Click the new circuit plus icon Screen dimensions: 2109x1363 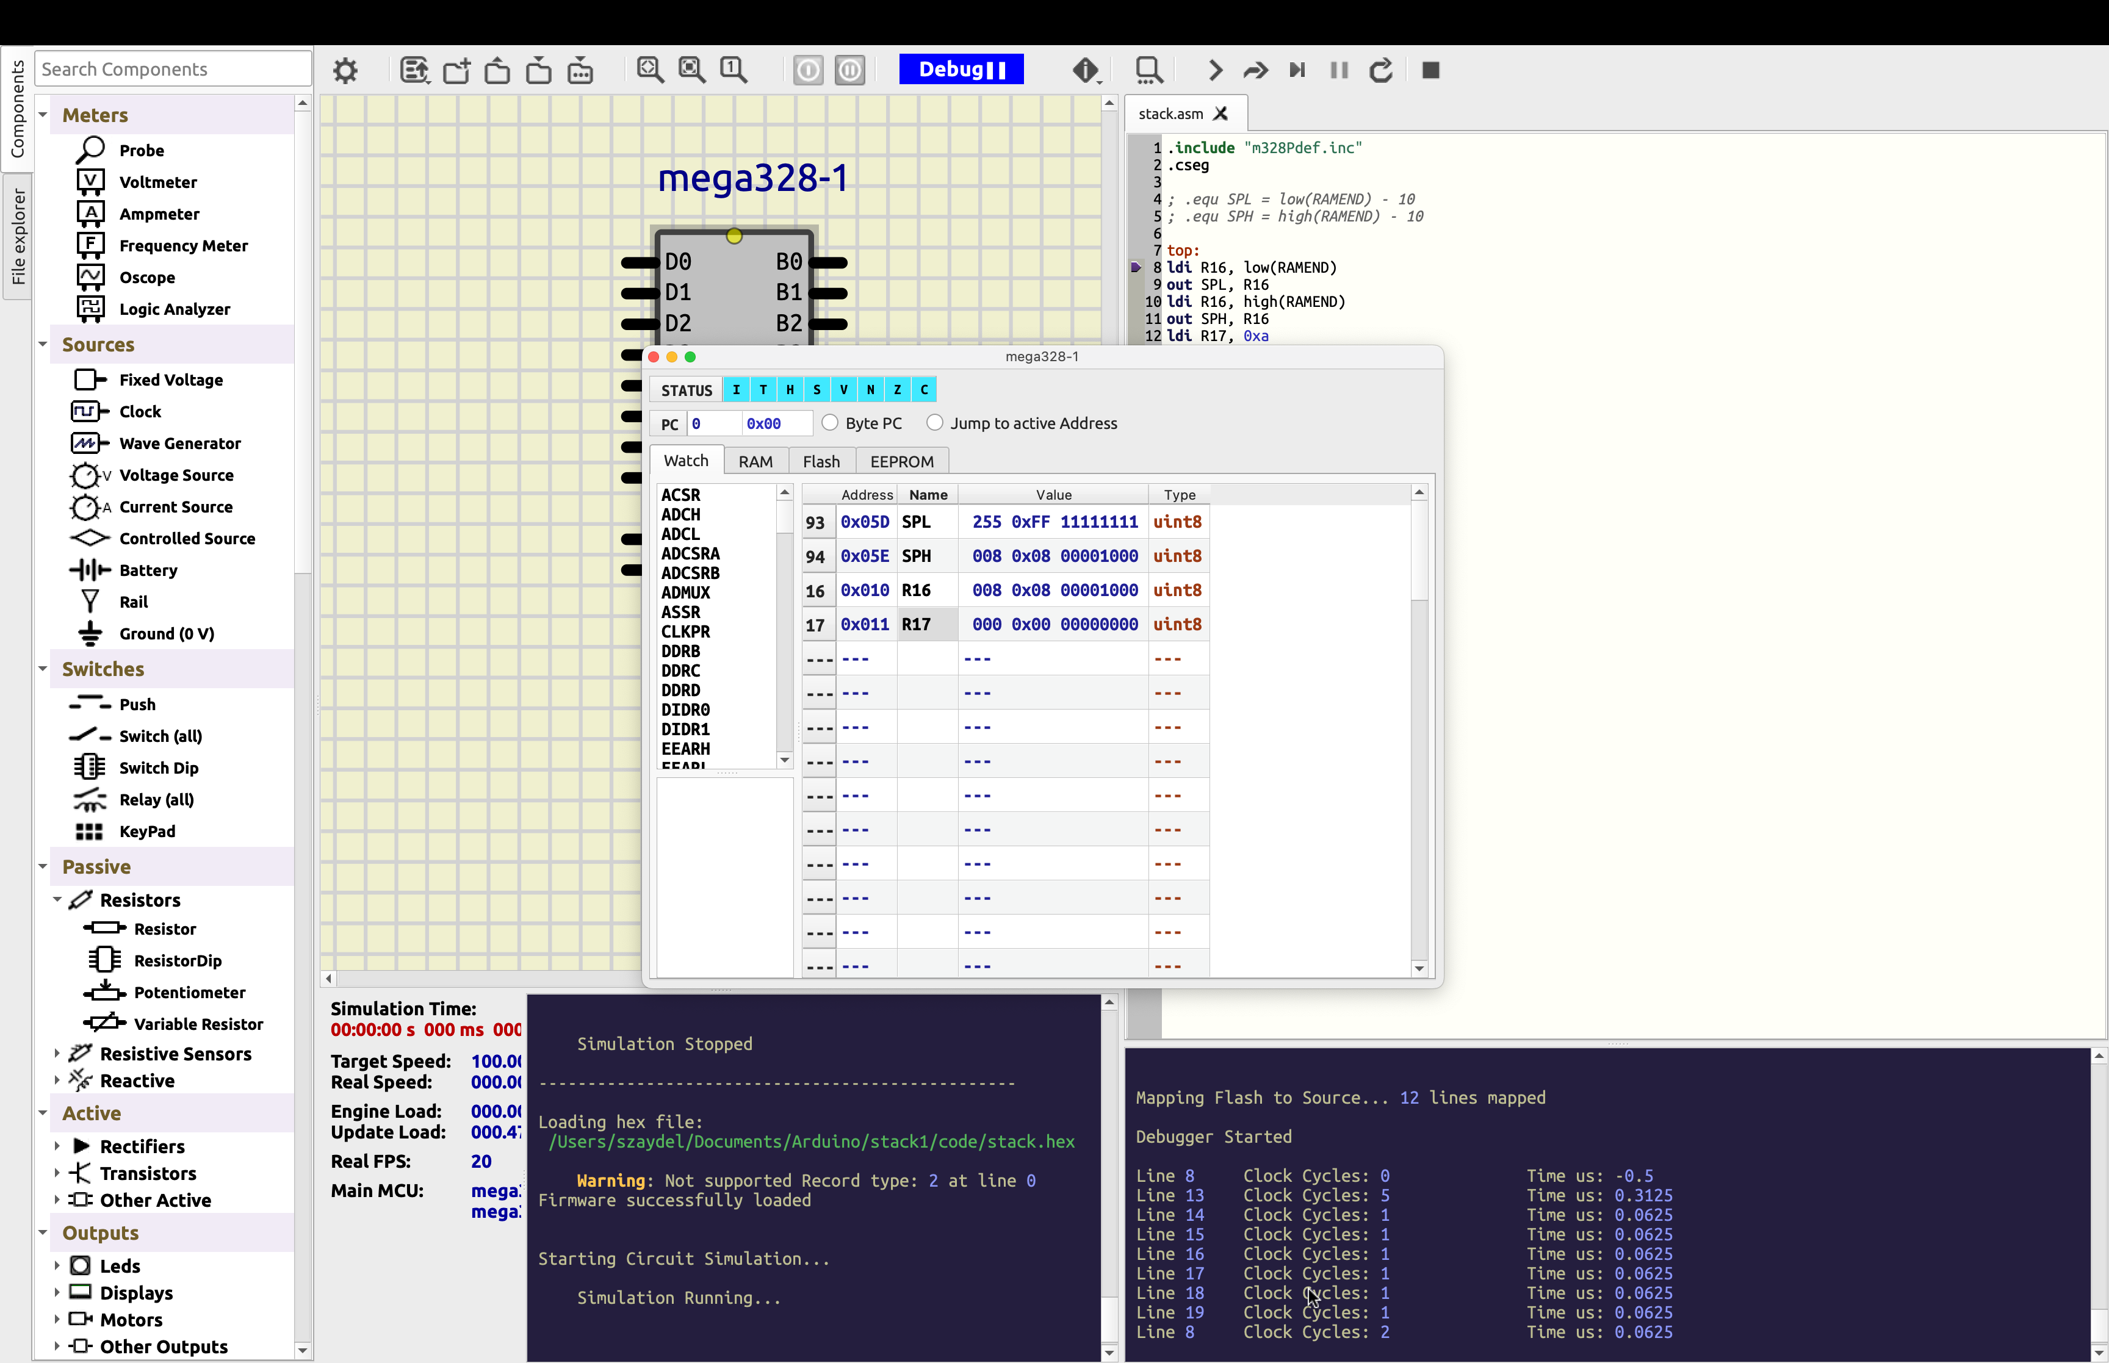coord(456,70)
